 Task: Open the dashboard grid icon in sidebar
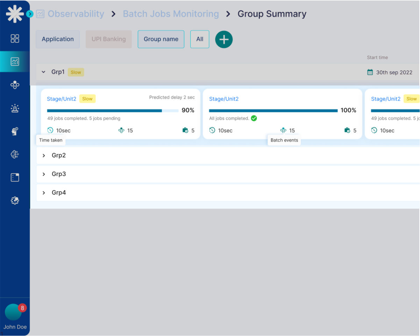(15, 38)
